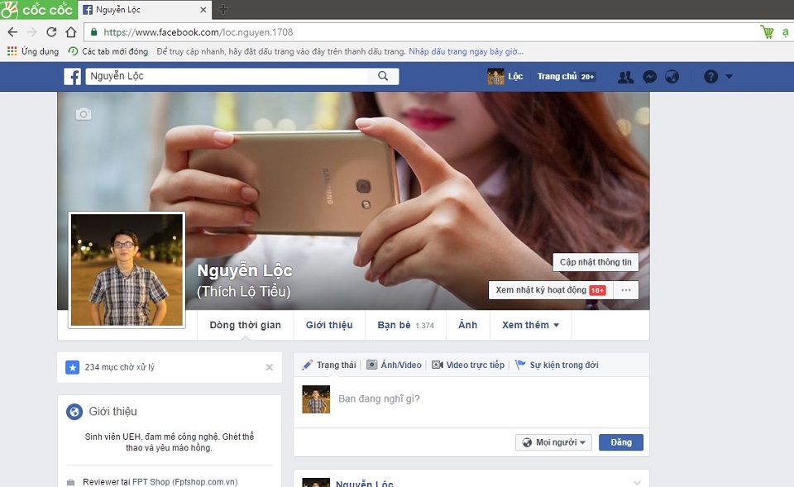The width and height of the screenshot is (794, 487).
Task: Click the cover photo camera icon
Action: [x=84, y=114]
